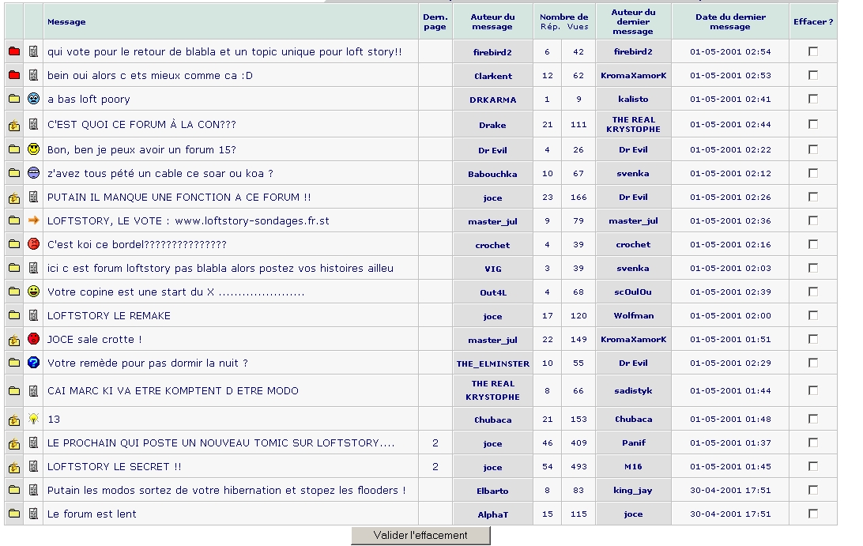Tick the delete checkbox for 'LOFTSTORY LE SECRET !!'
Screen dimensions: 863x546
813,467
